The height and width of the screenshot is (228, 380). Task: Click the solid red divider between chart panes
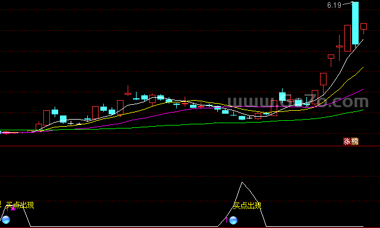pos(190,146)
